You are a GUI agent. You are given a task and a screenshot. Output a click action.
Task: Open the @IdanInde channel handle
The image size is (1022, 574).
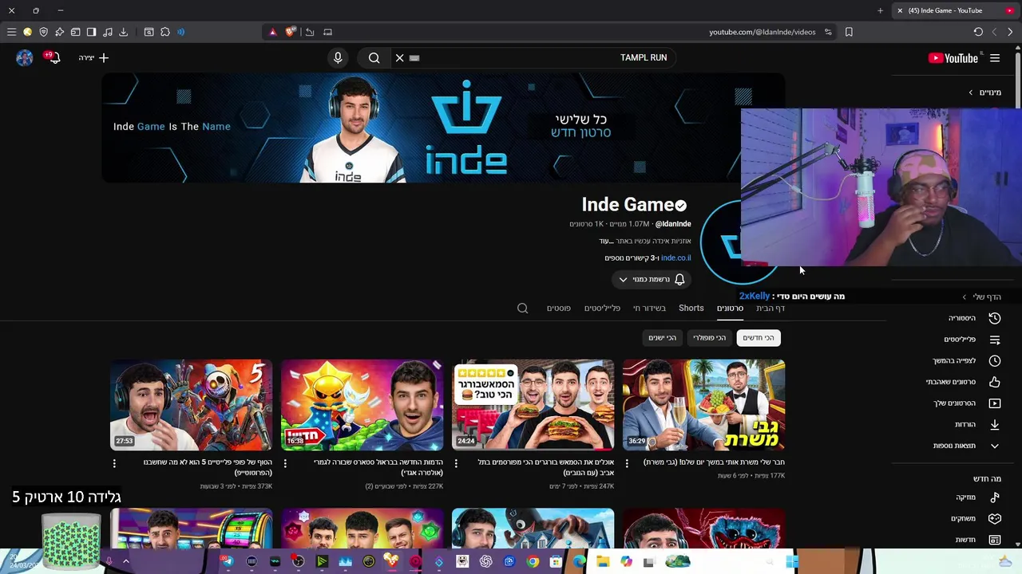673,224
